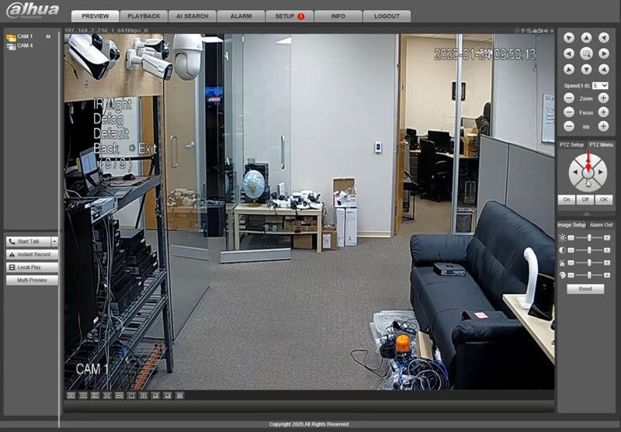Image resolution: width=621 pixels, height=432 pixels.
Task: Pan camera up with PTZ up arrow
Action: 586,37
